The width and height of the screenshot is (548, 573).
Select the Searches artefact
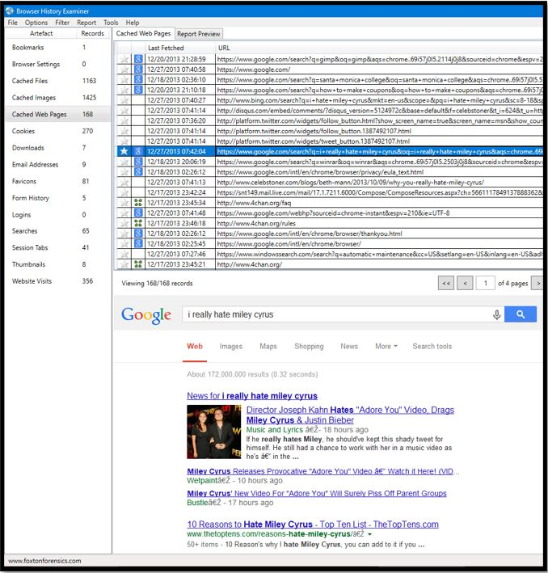coord(57,231)
